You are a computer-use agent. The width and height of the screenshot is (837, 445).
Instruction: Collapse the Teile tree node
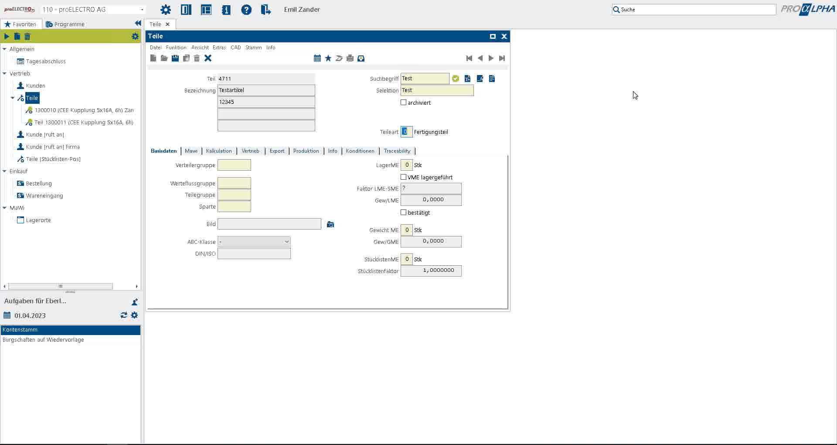(x=13, y=98)
